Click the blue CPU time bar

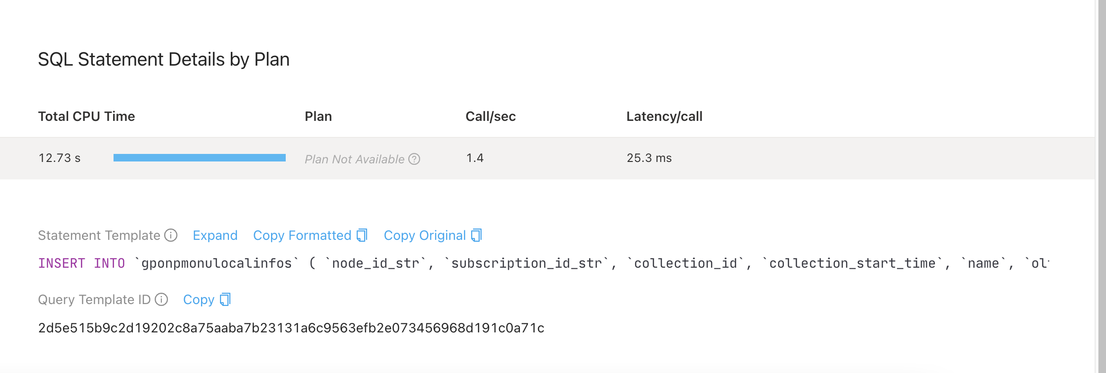[x=199, y=158]
